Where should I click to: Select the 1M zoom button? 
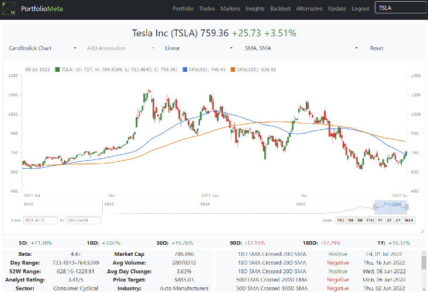[350, 220]
